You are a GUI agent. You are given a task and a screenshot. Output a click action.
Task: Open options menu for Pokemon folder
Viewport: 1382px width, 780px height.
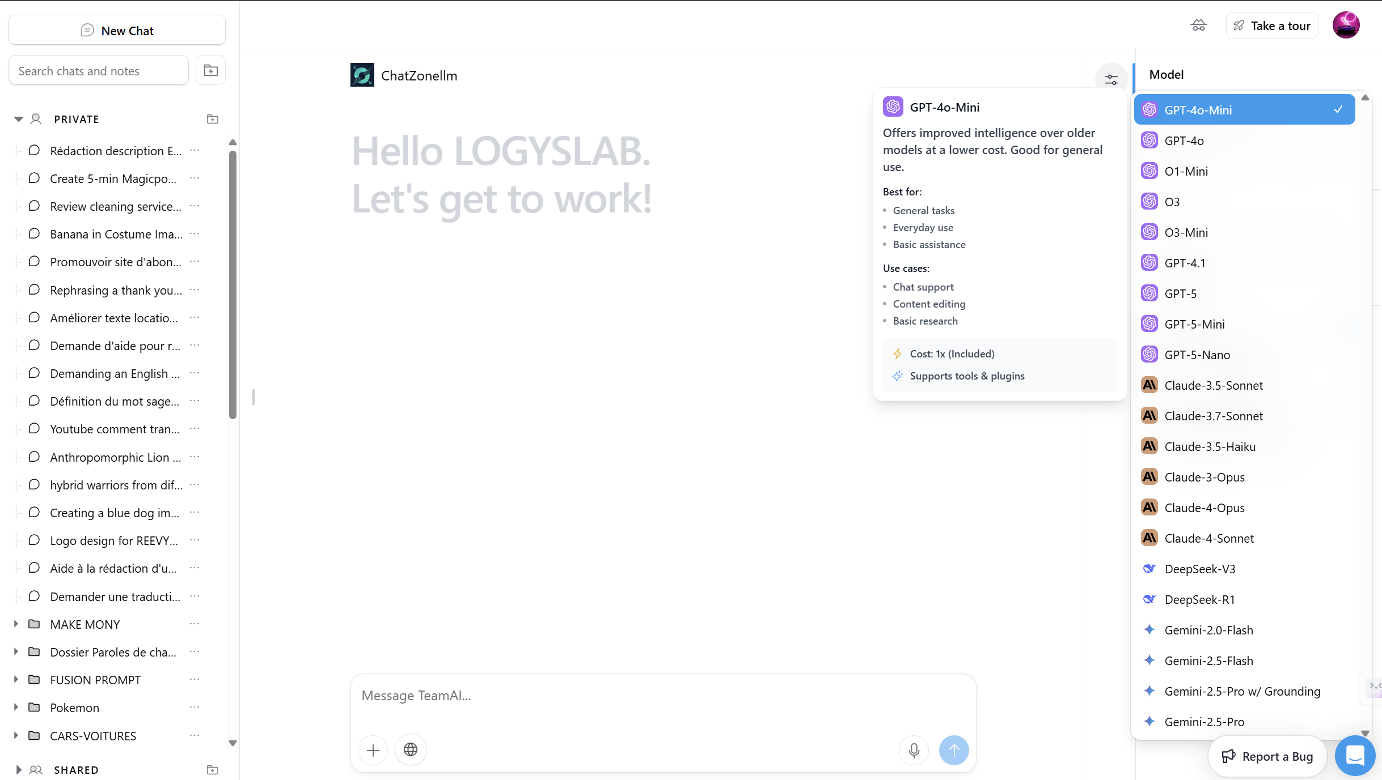click(x=195, y=707)
